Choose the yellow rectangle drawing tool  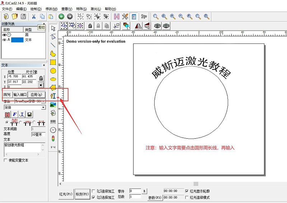coord(53,62)
